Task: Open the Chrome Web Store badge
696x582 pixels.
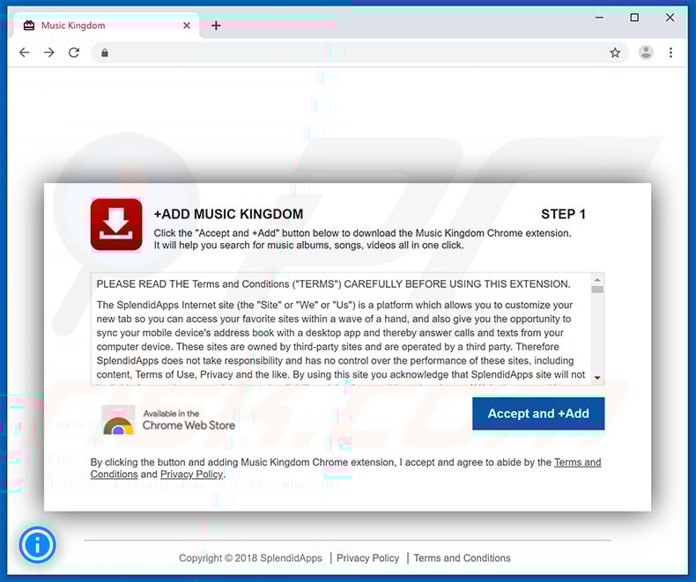Action: tap(168, 420)
